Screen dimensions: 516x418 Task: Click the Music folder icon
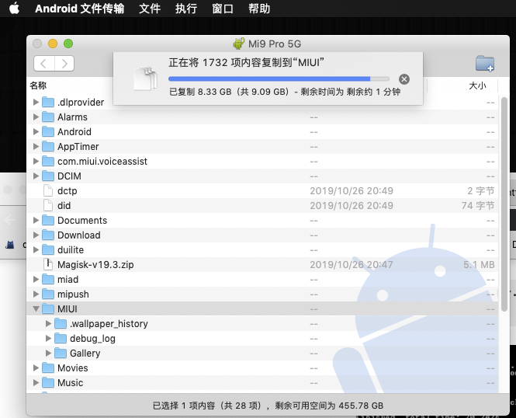pos(48,382)
